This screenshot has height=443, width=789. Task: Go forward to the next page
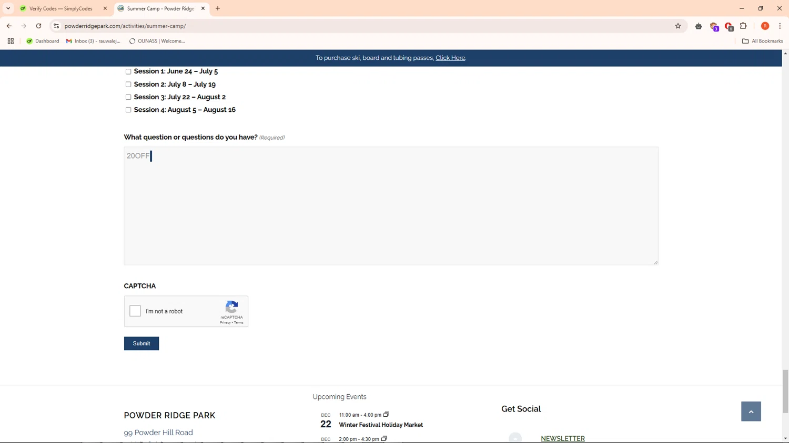(24, 26)
